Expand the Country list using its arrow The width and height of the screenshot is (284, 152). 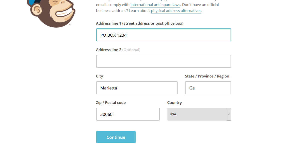229,114
